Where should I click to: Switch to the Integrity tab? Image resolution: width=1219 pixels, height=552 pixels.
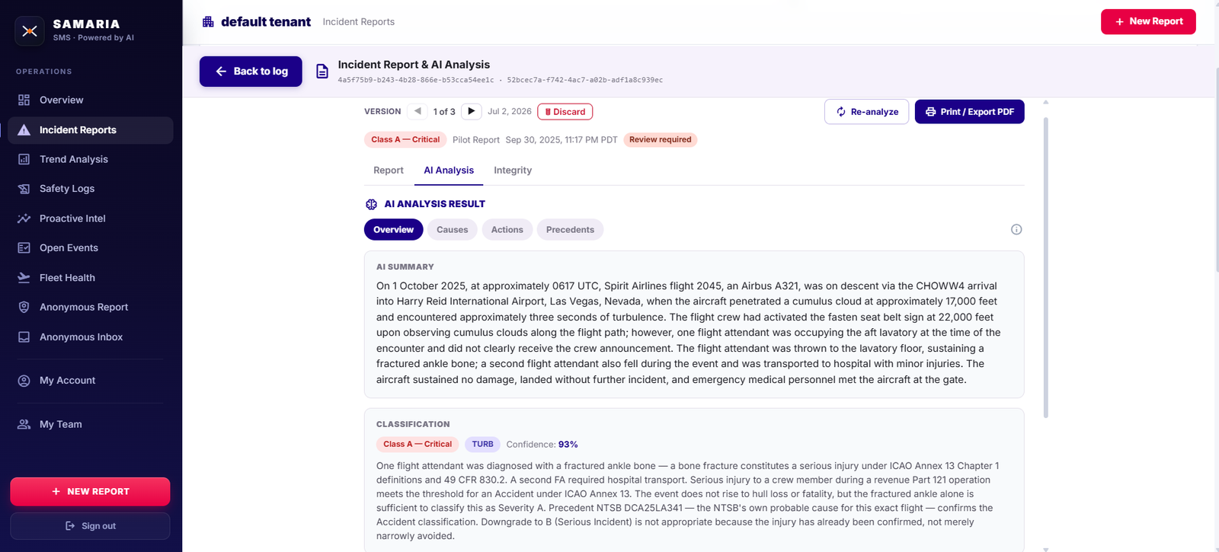[x=513, y=171]
